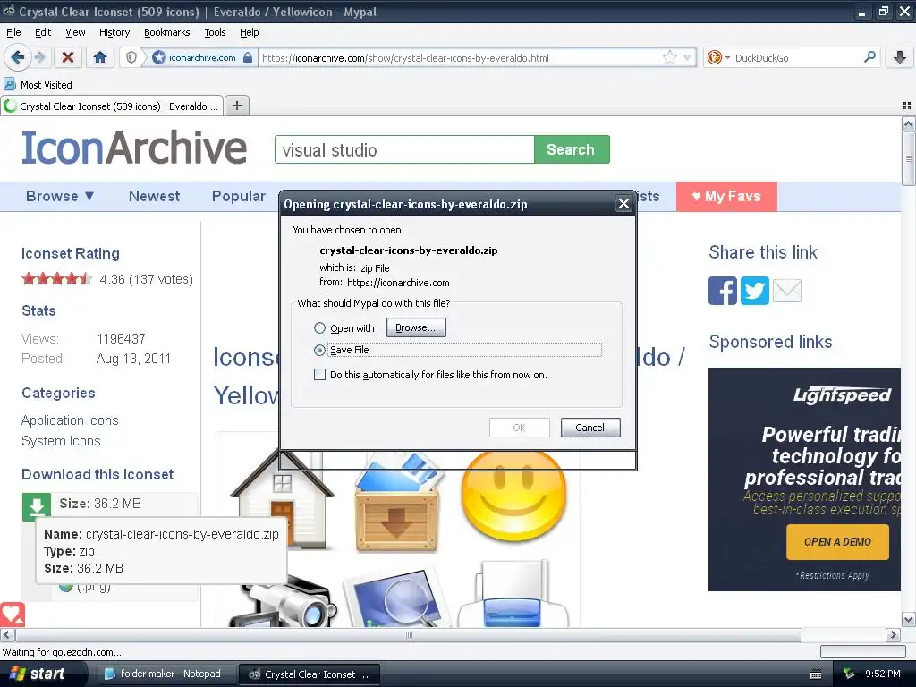Click the horizontal scrollbar right arrow

893,635
